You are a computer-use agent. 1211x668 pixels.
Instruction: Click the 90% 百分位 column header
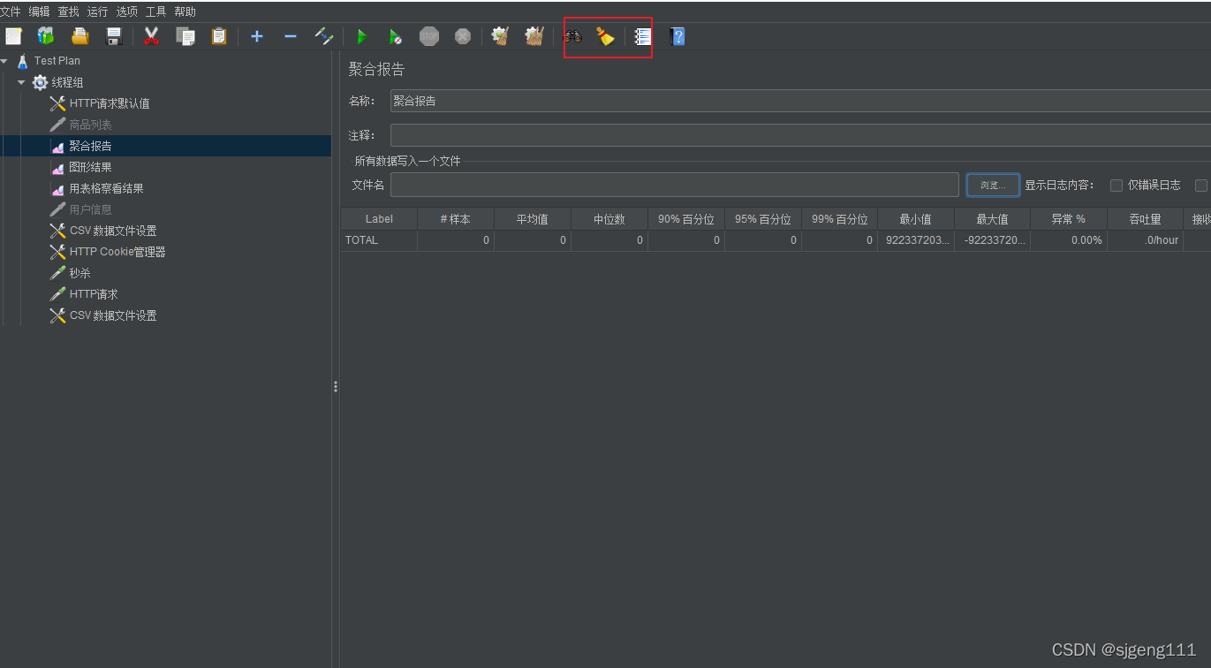(x=686, y=219)
